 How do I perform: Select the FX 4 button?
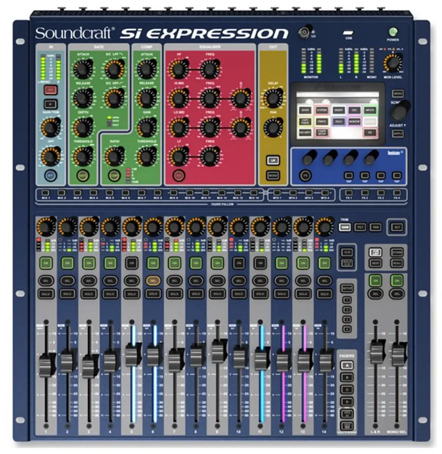[397, 193]
